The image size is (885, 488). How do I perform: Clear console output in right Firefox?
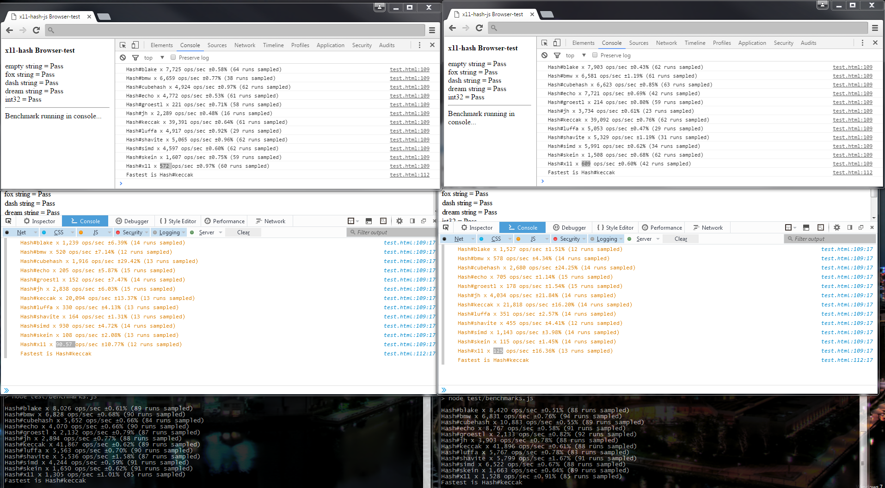(x=681, y=239)
